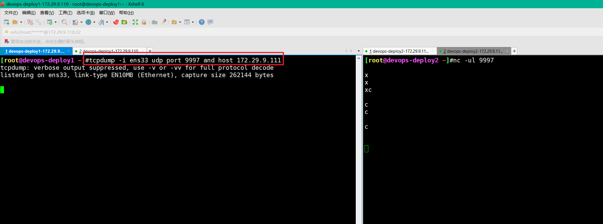Click the Highlight pen toolbar icon

tap(163, 22)
